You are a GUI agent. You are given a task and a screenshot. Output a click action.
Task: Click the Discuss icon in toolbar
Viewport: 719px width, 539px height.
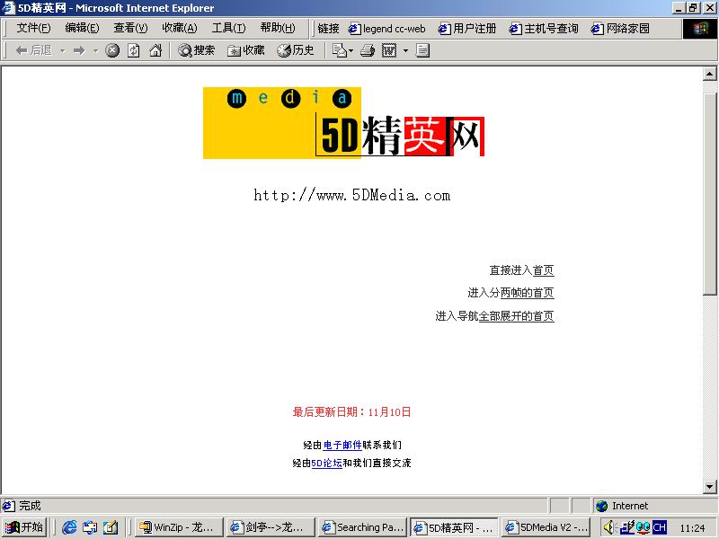coord(422,50)
